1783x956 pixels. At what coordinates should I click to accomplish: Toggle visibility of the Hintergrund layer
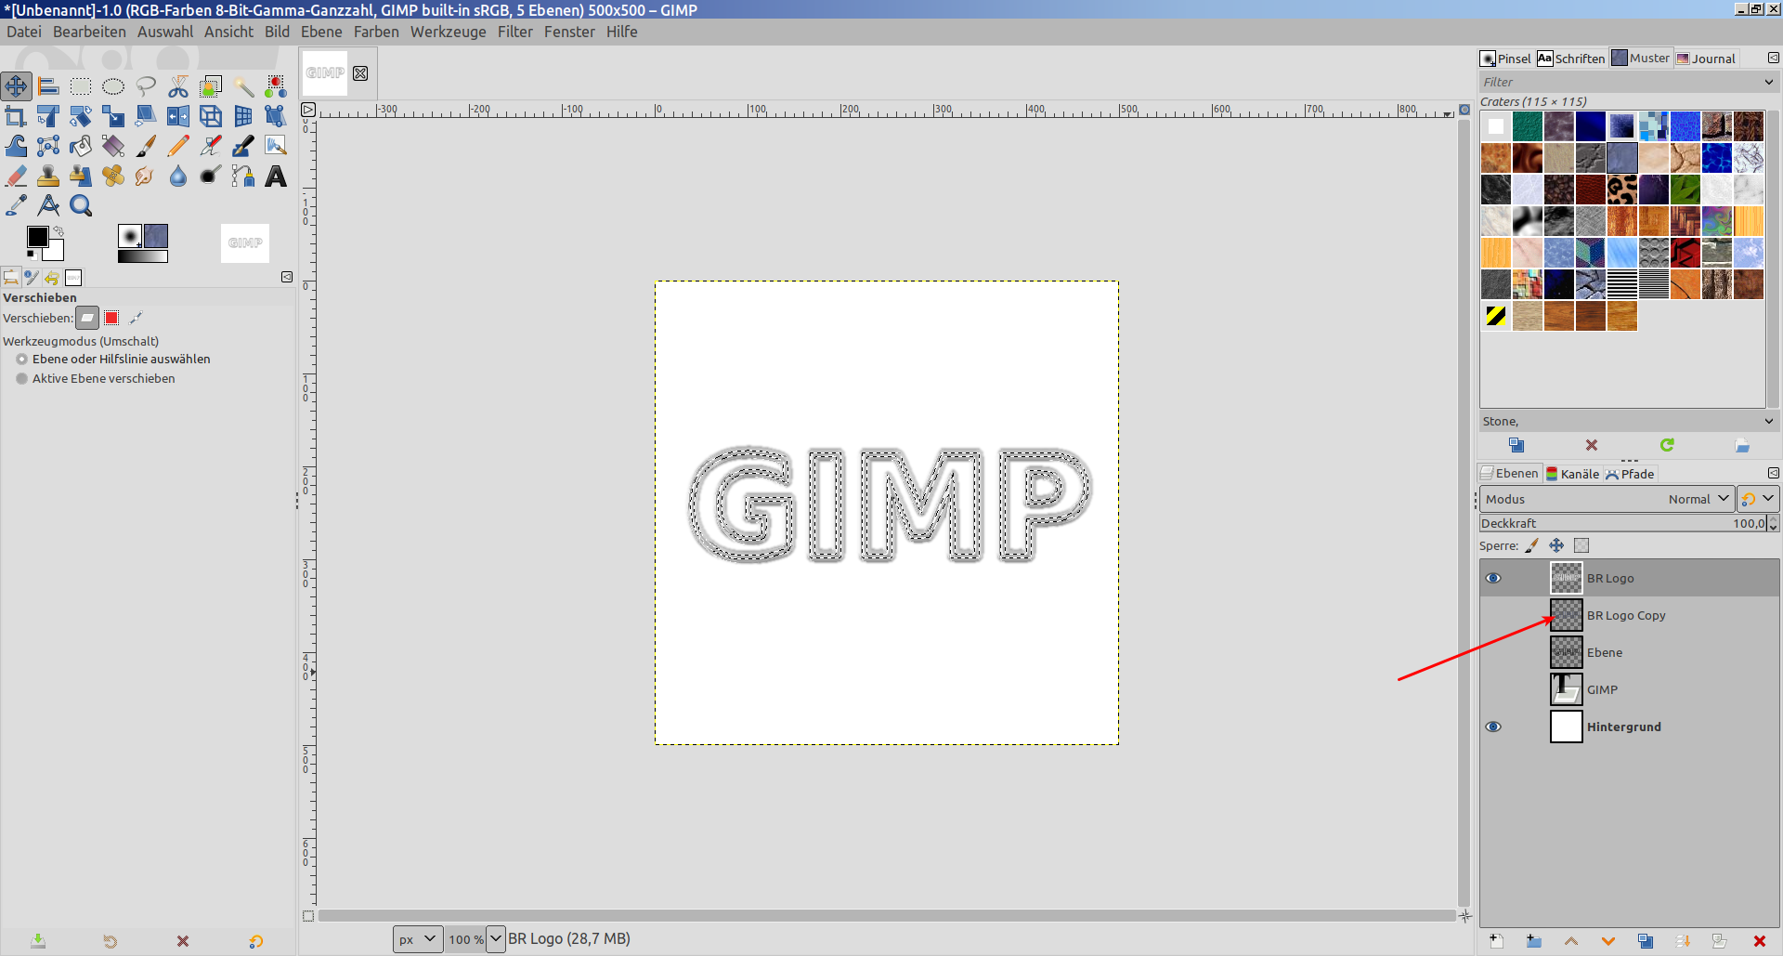(x=1493, y=727)
